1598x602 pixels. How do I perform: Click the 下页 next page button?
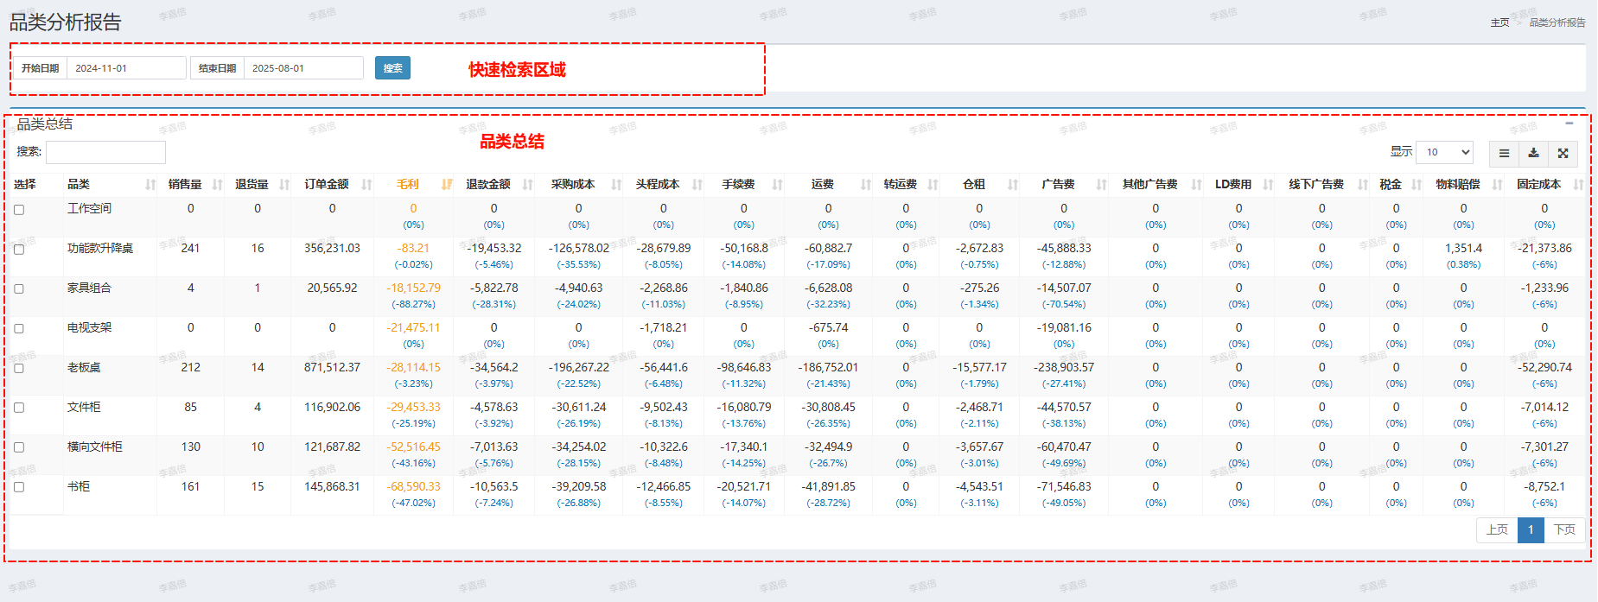pyautogui.click(x=1564, y=529)
